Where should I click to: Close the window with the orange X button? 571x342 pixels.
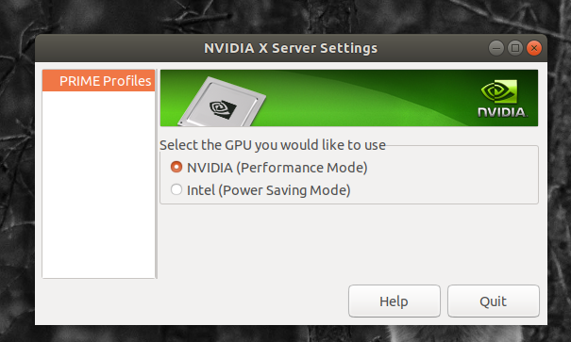tap(534, 48)
